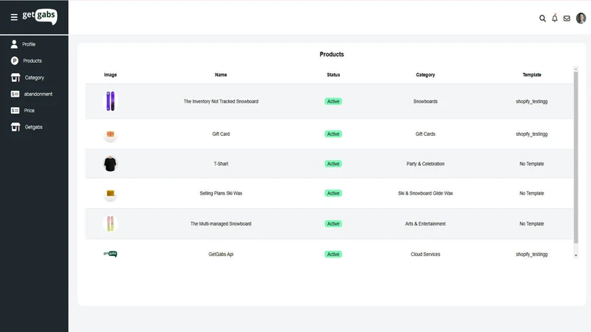Select 'The Multi-managed Snowboard' name

221,224
